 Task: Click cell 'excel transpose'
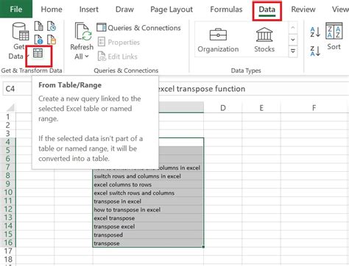click(x=148, y=218)
